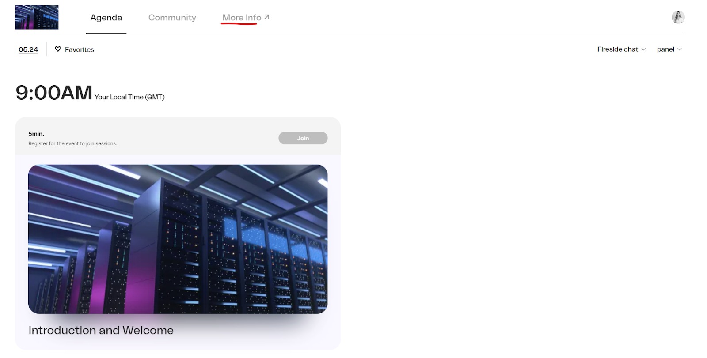Image resolution: width=707 pixels, height=358 pixels.
Task: Expand the panel filter dropdown
Action: click(665, 49)
